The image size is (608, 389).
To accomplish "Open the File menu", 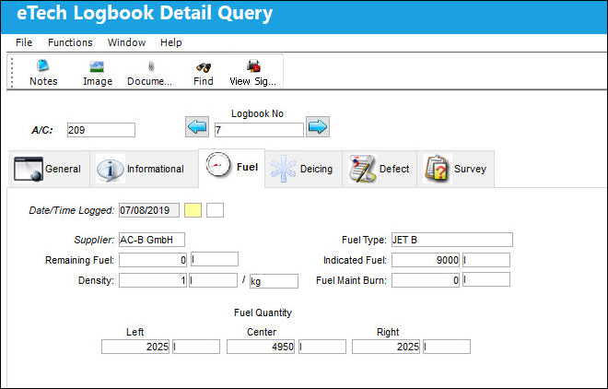I will pyautogui.click(x=24, y=42).
